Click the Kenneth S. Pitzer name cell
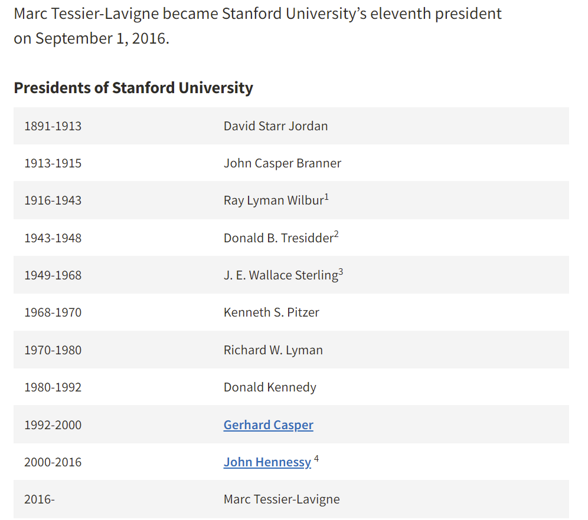The height and width of the screenshot is (520, 588). 272,312
